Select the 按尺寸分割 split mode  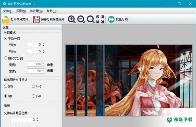coord(13,58)
